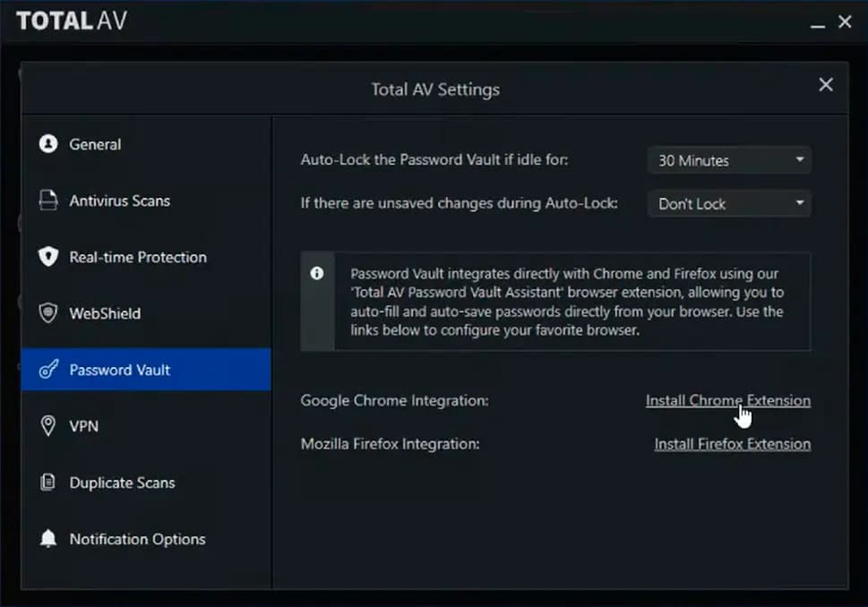Show Notification Options settings
868x607 pixels.
(x=146, y=538)
